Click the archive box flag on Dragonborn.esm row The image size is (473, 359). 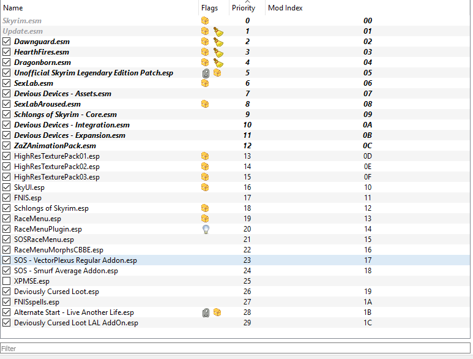[x=205, y=62]
